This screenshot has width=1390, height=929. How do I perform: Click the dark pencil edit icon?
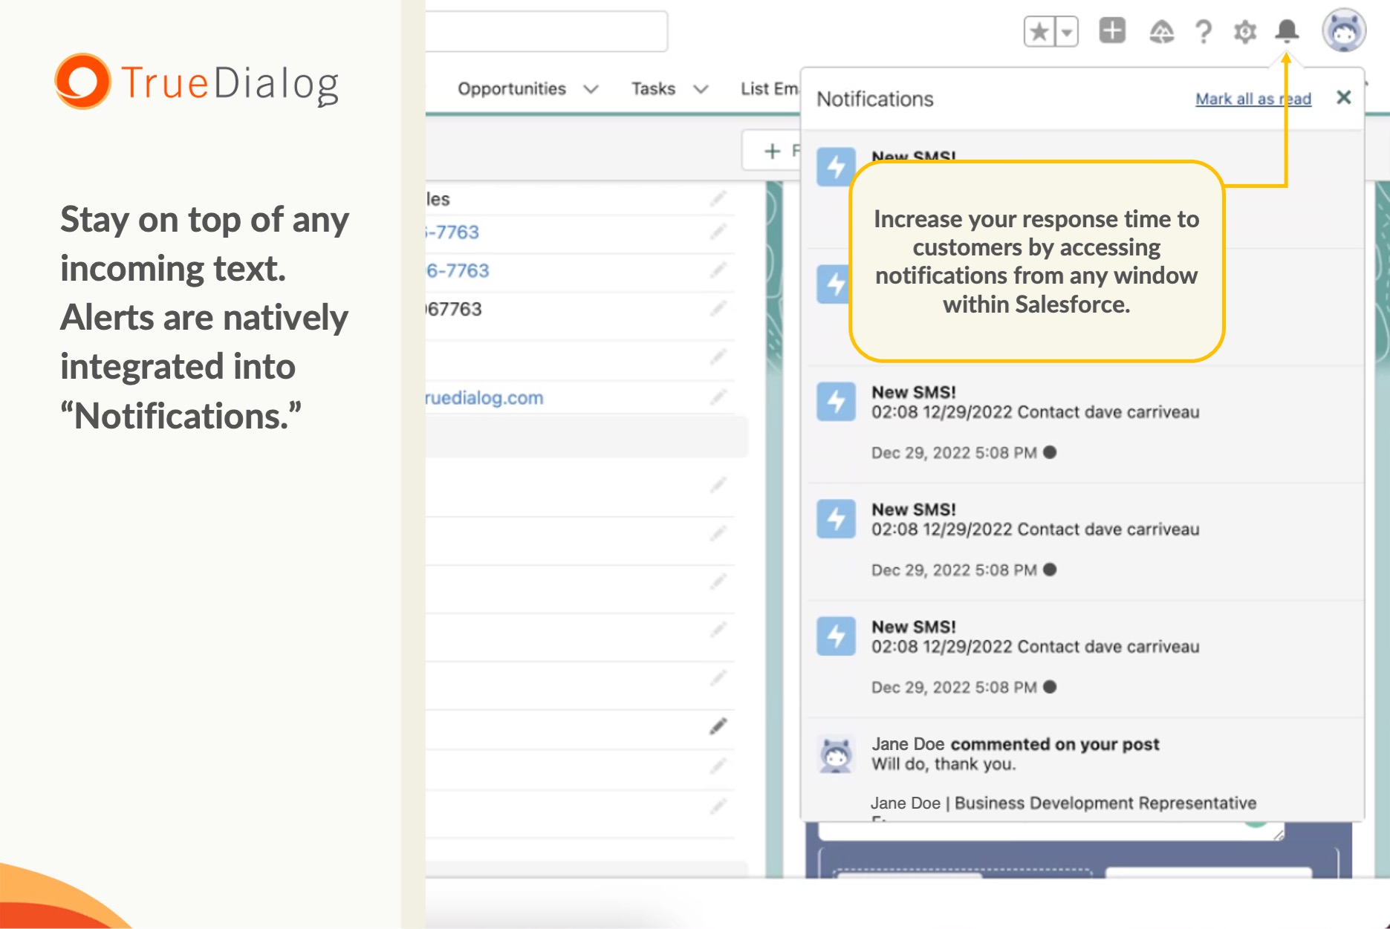[718, 726]
